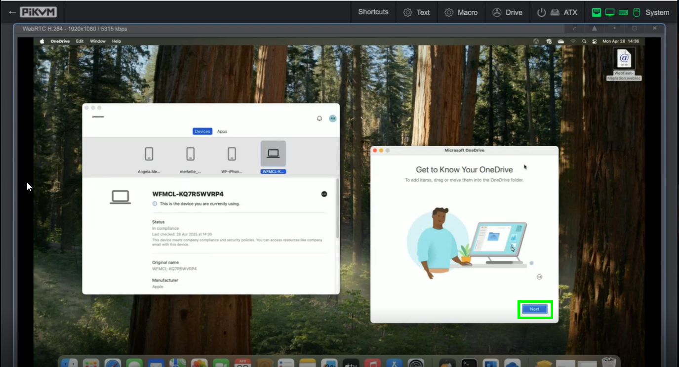Open the OneDrive application menu
Screen dimensions: 679x367
[x=60, y=41]
